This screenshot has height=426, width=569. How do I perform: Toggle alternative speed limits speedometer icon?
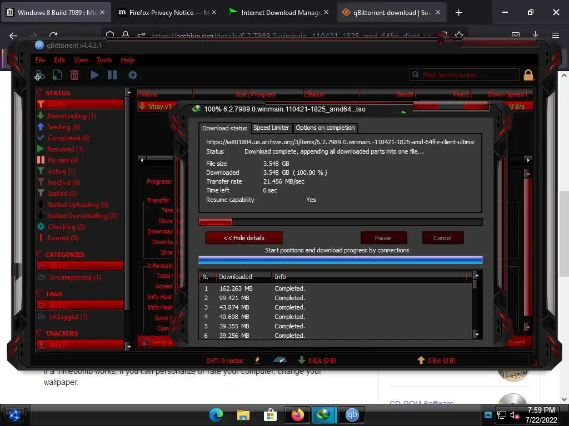(280, 360)
